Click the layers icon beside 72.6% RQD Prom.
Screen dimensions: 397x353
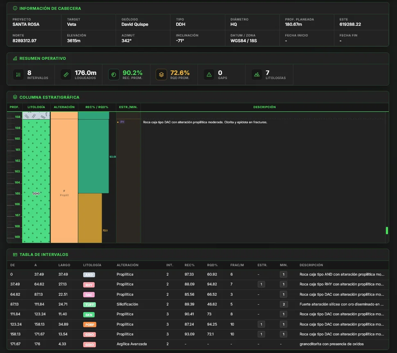coord(161,75)
